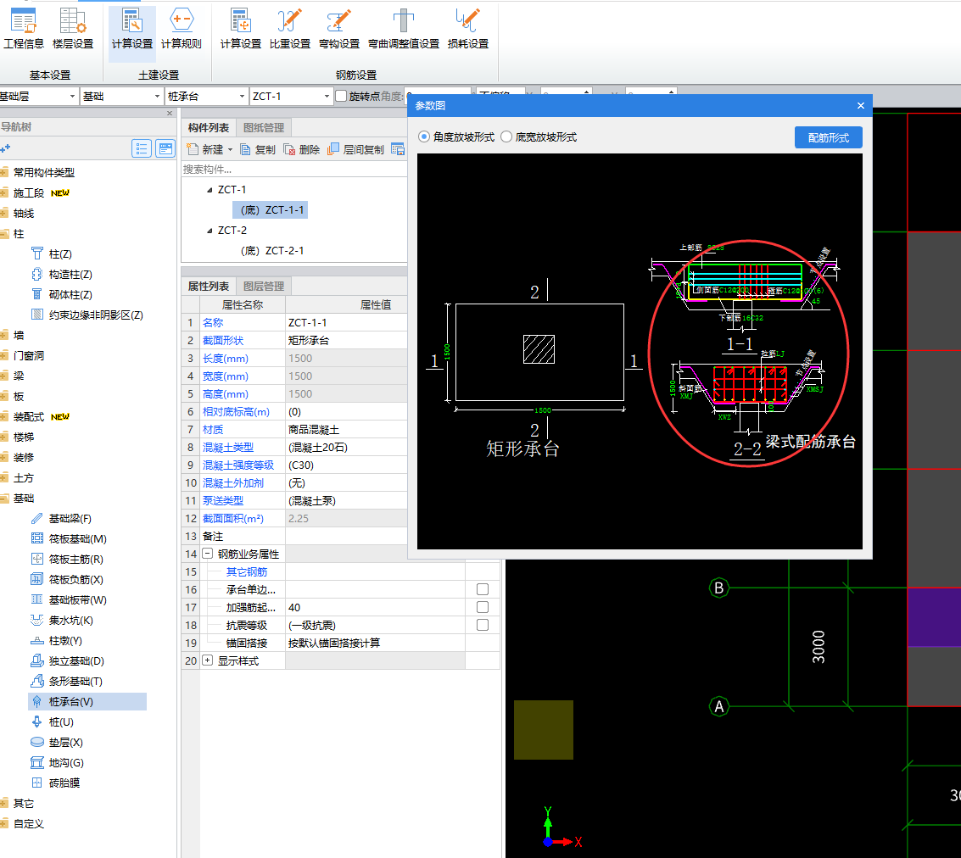Switch to 属性列表 tab
Image resolution: width=961 pixels, height=858 pixels.
coord(209,286)
